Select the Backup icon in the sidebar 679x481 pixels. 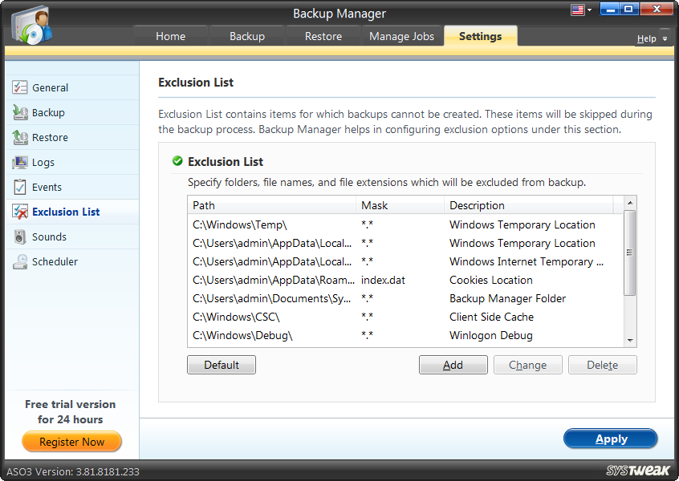pyautogui.click(x=19, y=113)
